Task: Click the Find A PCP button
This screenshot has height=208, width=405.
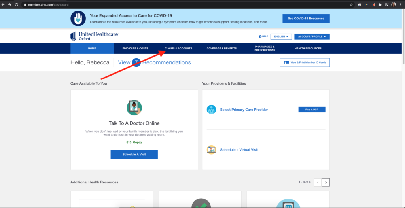Action: 312,110
